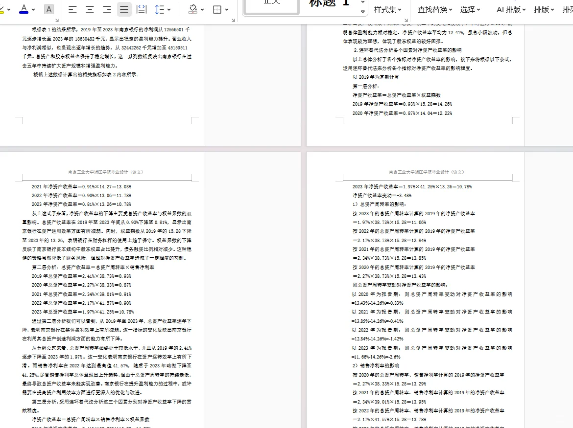Viewport: 573px width, 428px height.
Task: Click '=13.43%-14.26%=-0.83%' line
Action: (378, 303)
